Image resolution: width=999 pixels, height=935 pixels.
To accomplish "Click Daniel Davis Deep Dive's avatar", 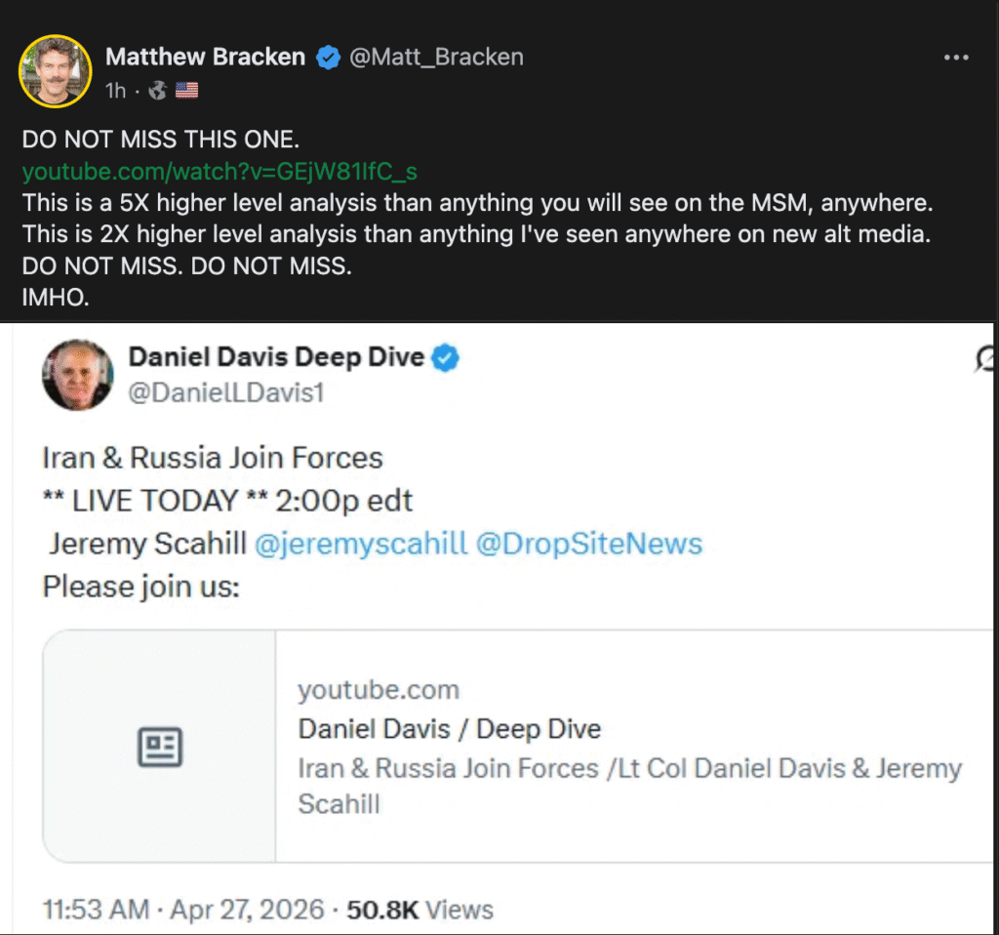I will (77, 374).
